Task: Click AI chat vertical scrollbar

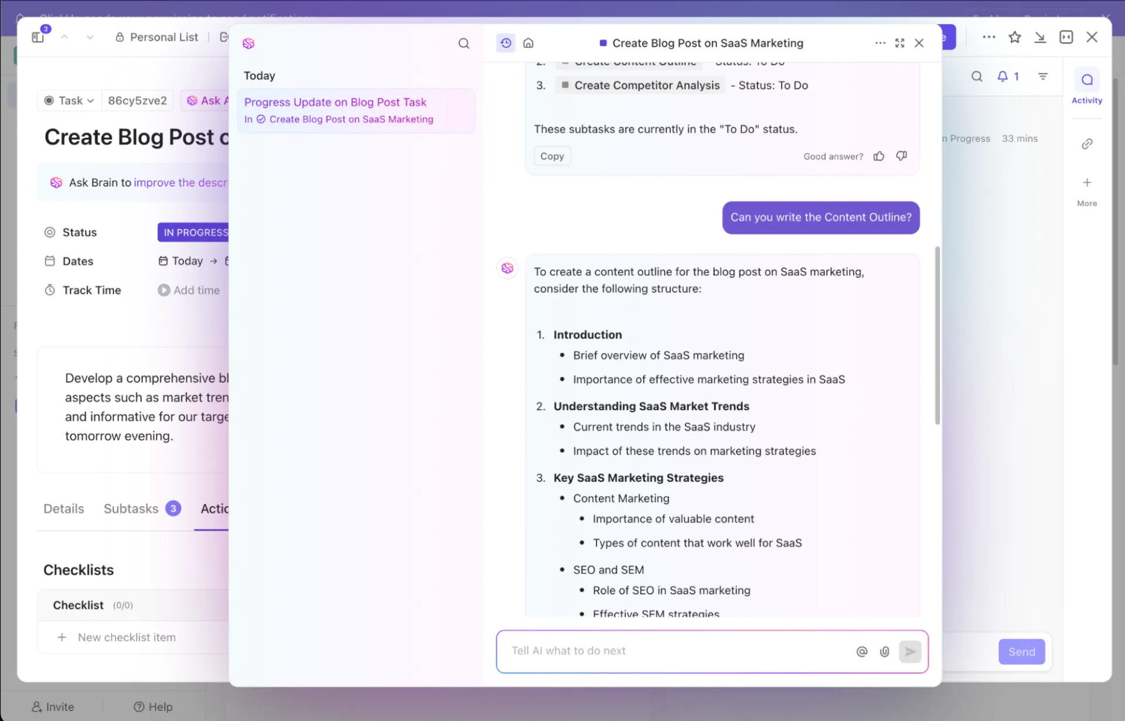Action: [x=937, y=335]
